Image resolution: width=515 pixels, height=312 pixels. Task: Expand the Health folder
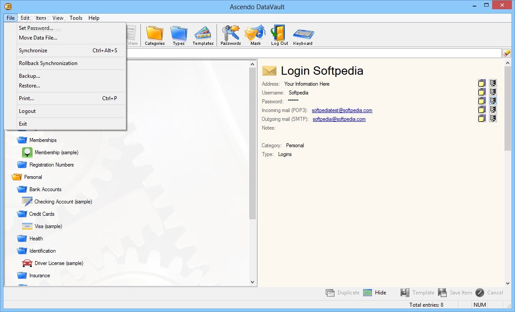30,239
